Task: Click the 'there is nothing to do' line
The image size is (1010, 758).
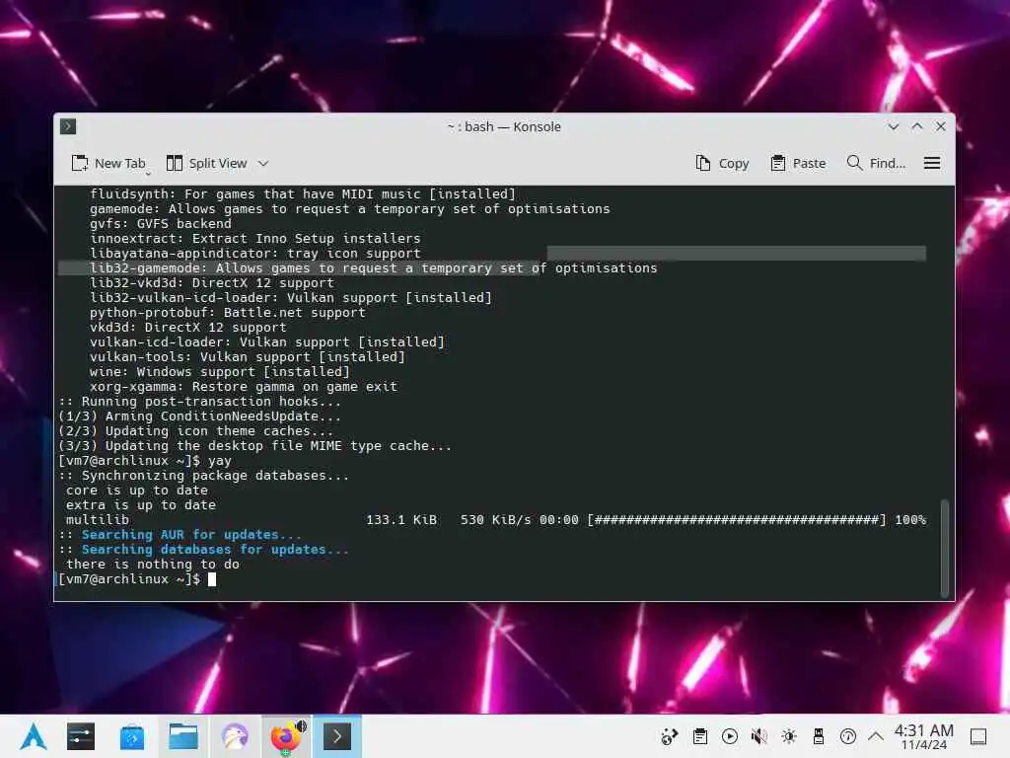Action: point(153,565)
